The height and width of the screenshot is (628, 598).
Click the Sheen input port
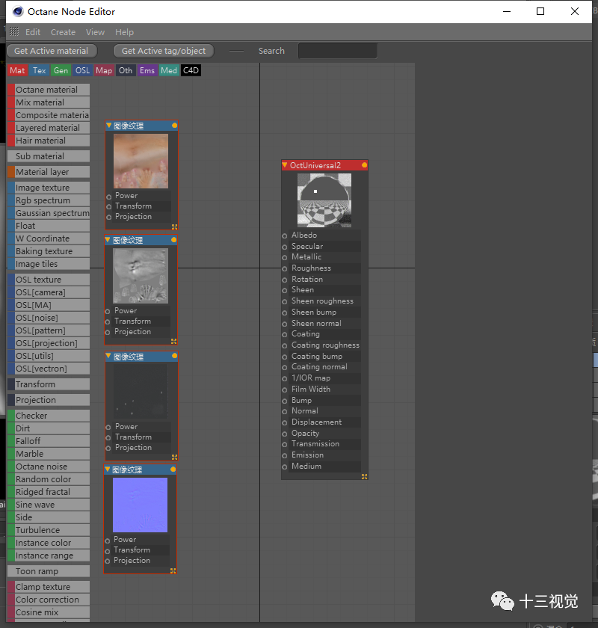[x=285, y=290]
